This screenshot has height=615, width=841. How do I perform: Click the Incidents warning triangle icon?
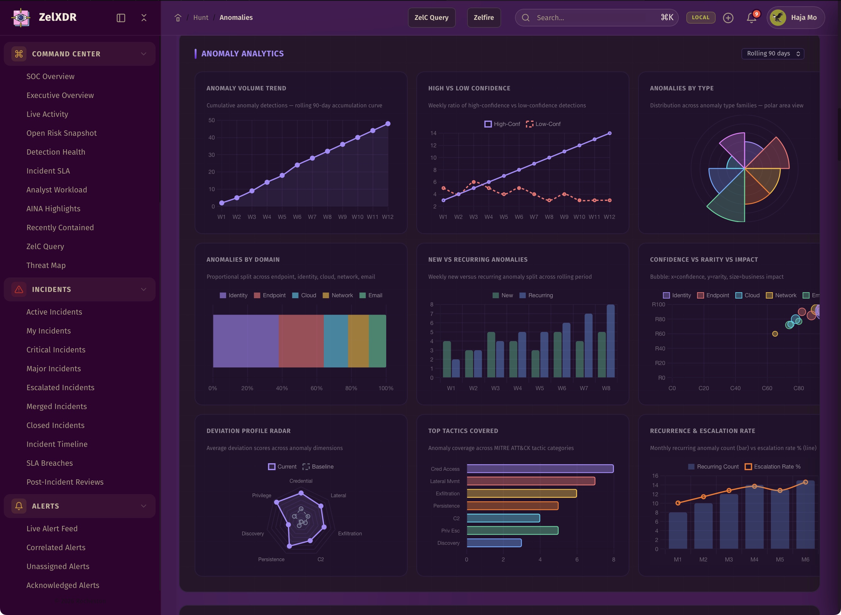[x=19, y=290]
